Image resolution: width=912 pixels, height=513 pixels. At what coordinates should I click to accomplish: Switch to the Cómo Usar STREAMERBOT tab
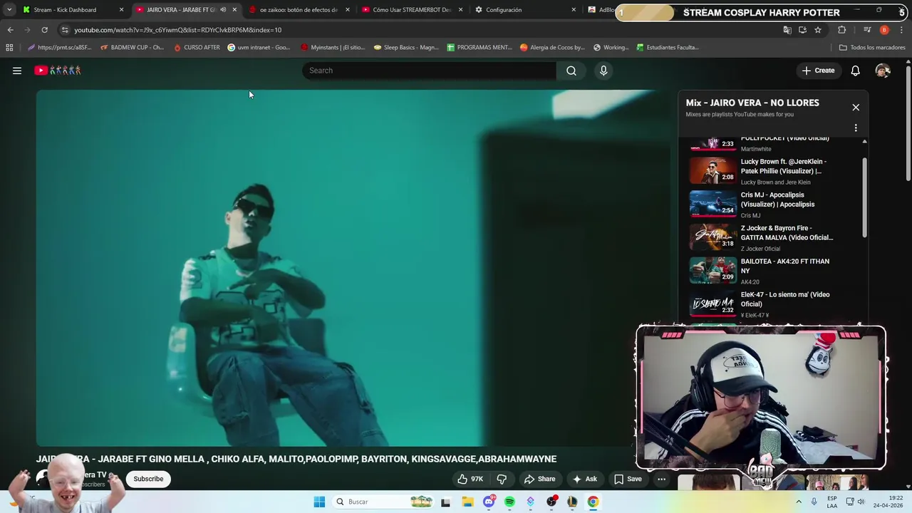point(412,10)
